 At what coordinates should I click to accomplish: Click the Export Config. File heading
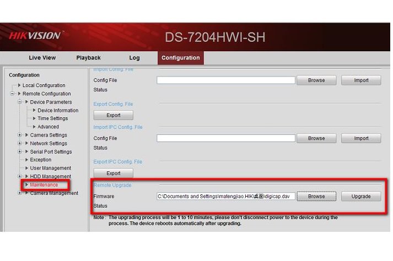click(113, 104)
